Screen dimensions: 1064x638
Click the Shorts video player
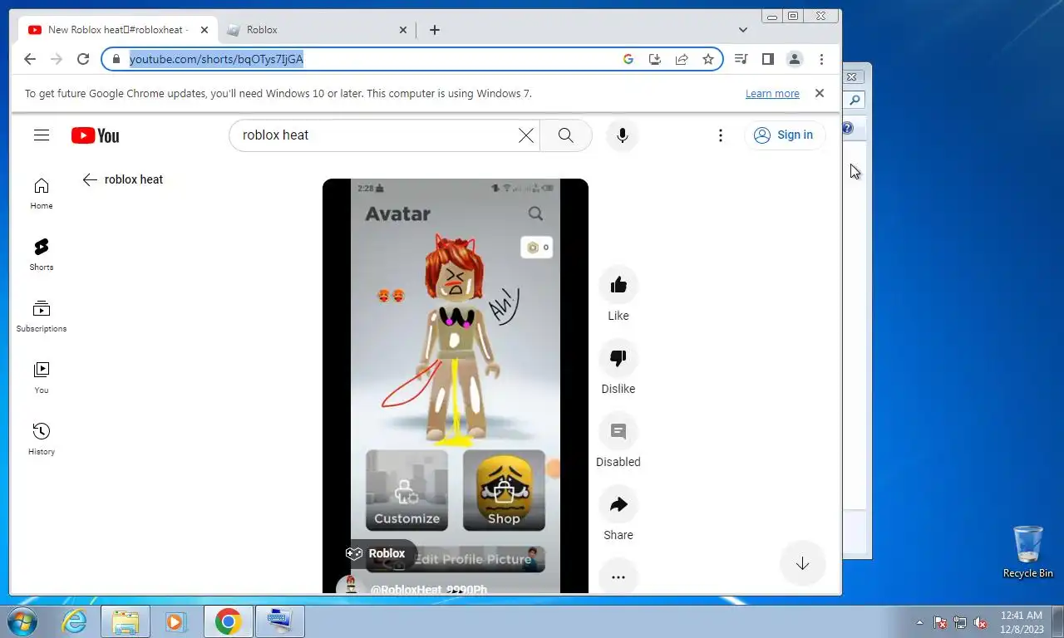point(456,385)
